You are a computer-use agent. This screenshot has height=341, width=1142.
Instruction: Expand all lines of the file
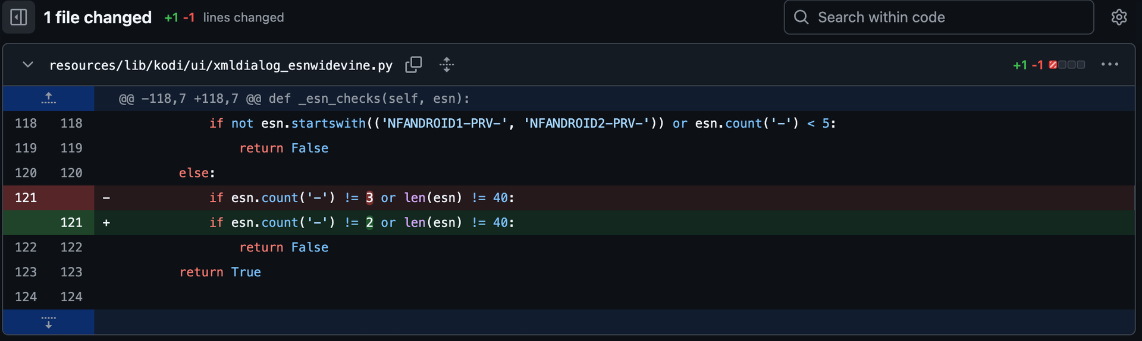(447, 65)
